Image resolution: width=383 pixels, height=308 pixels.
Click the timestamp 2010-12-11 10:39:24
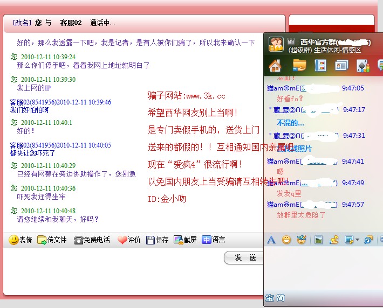[48, 57]
